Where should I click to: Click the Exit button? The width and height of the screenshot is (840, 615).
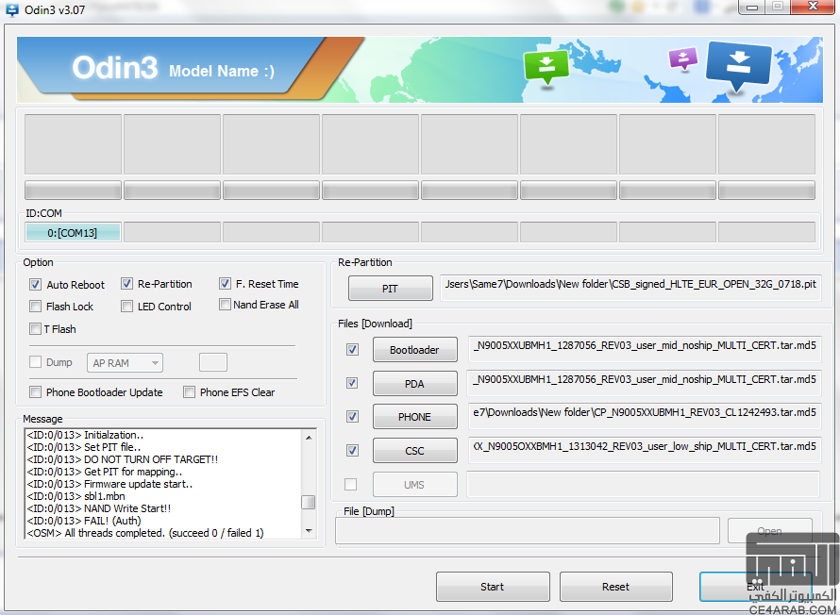[755, 587]
